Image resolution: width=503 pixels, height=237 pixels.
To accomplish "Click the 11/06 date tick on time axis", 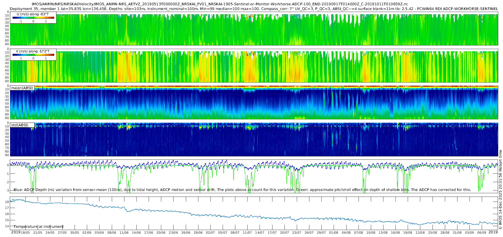I will pos(124,233).
